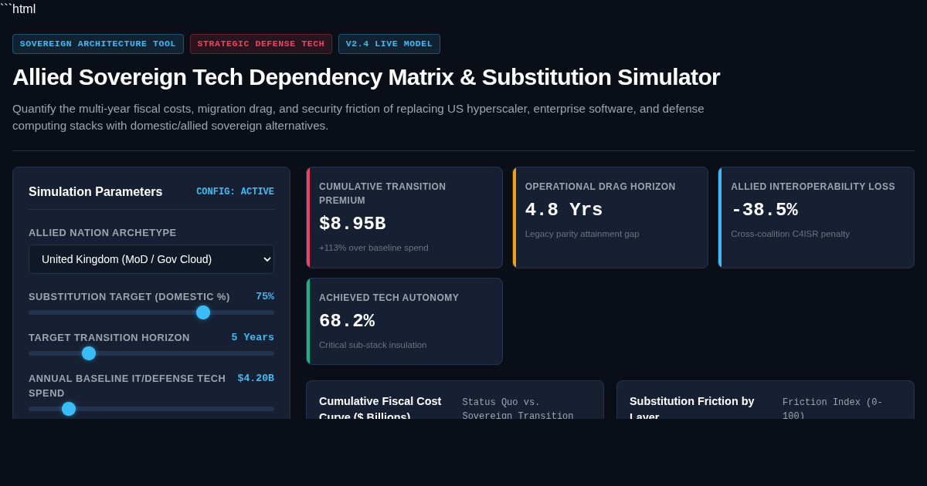Click the CONFIG: ACTIVE status label
The height and width of the screenshot is (486, 927).
pos(235,192)
